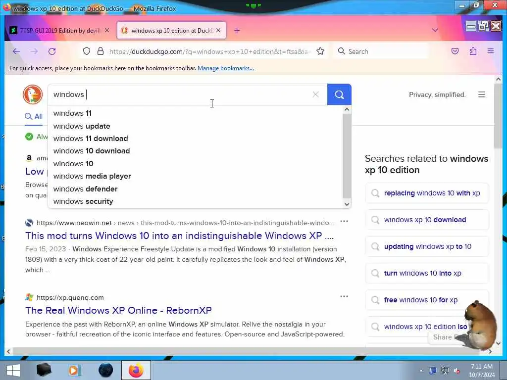Open The Real Windows XP Online - RebornXP result

pyautogui.click(x=118, y=310)
